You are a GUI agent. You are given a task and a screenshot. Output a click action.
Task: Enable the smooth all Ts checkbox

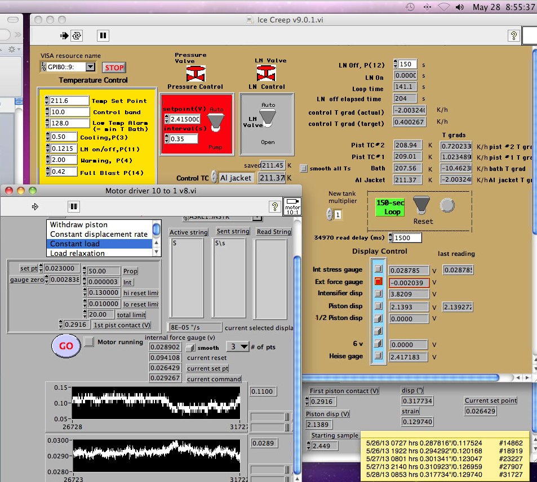[x=304, y=168]
